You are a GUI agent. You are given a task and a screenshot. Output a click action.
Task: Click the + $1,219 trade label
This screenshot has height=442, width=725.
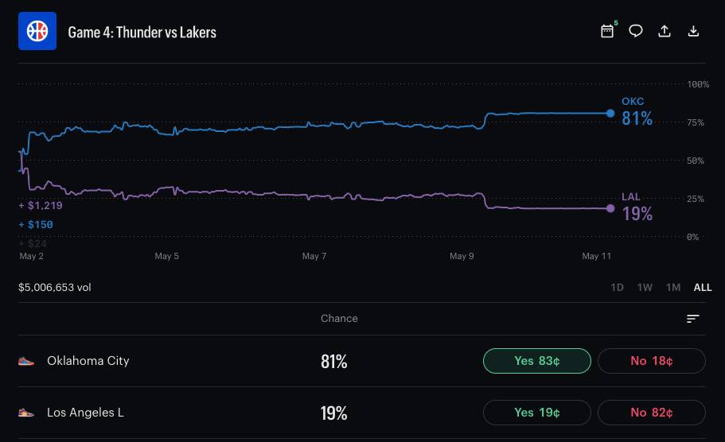[41, 206]
